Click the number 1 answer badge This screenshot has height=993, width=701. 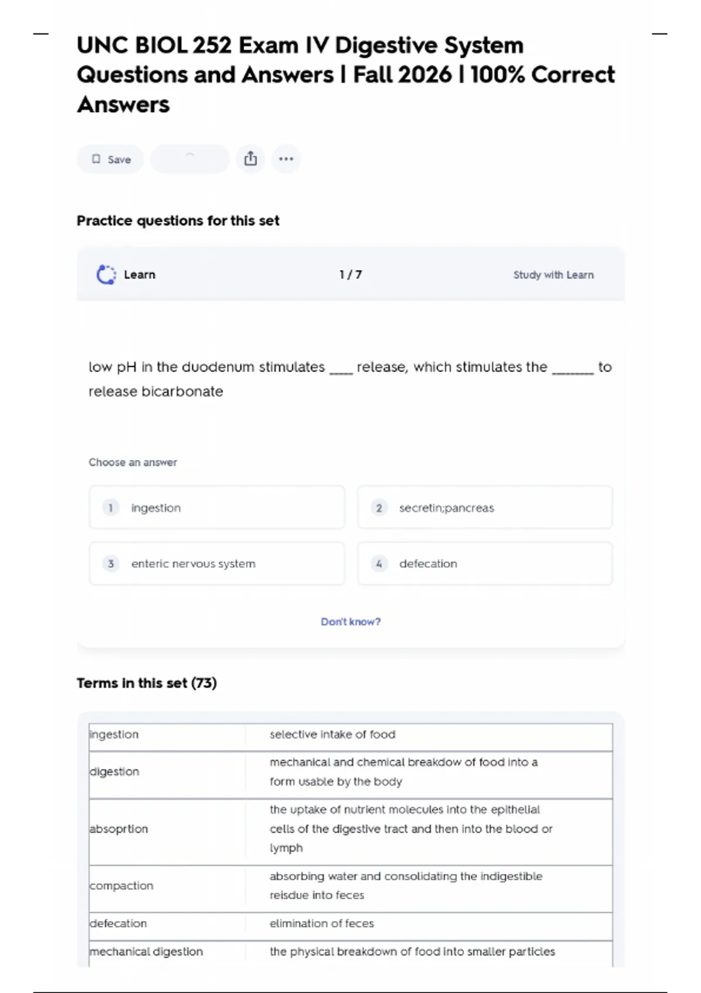point(110,508)
